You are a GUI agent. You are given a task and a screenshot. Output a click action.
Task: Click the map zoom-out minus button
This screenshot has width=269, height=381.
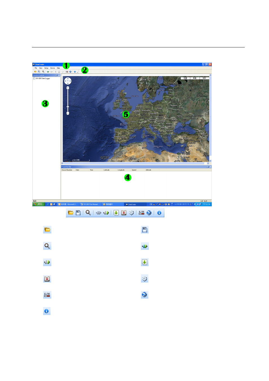68,113
